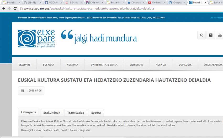Open the Euskara navigation menu

pos(49,65)
